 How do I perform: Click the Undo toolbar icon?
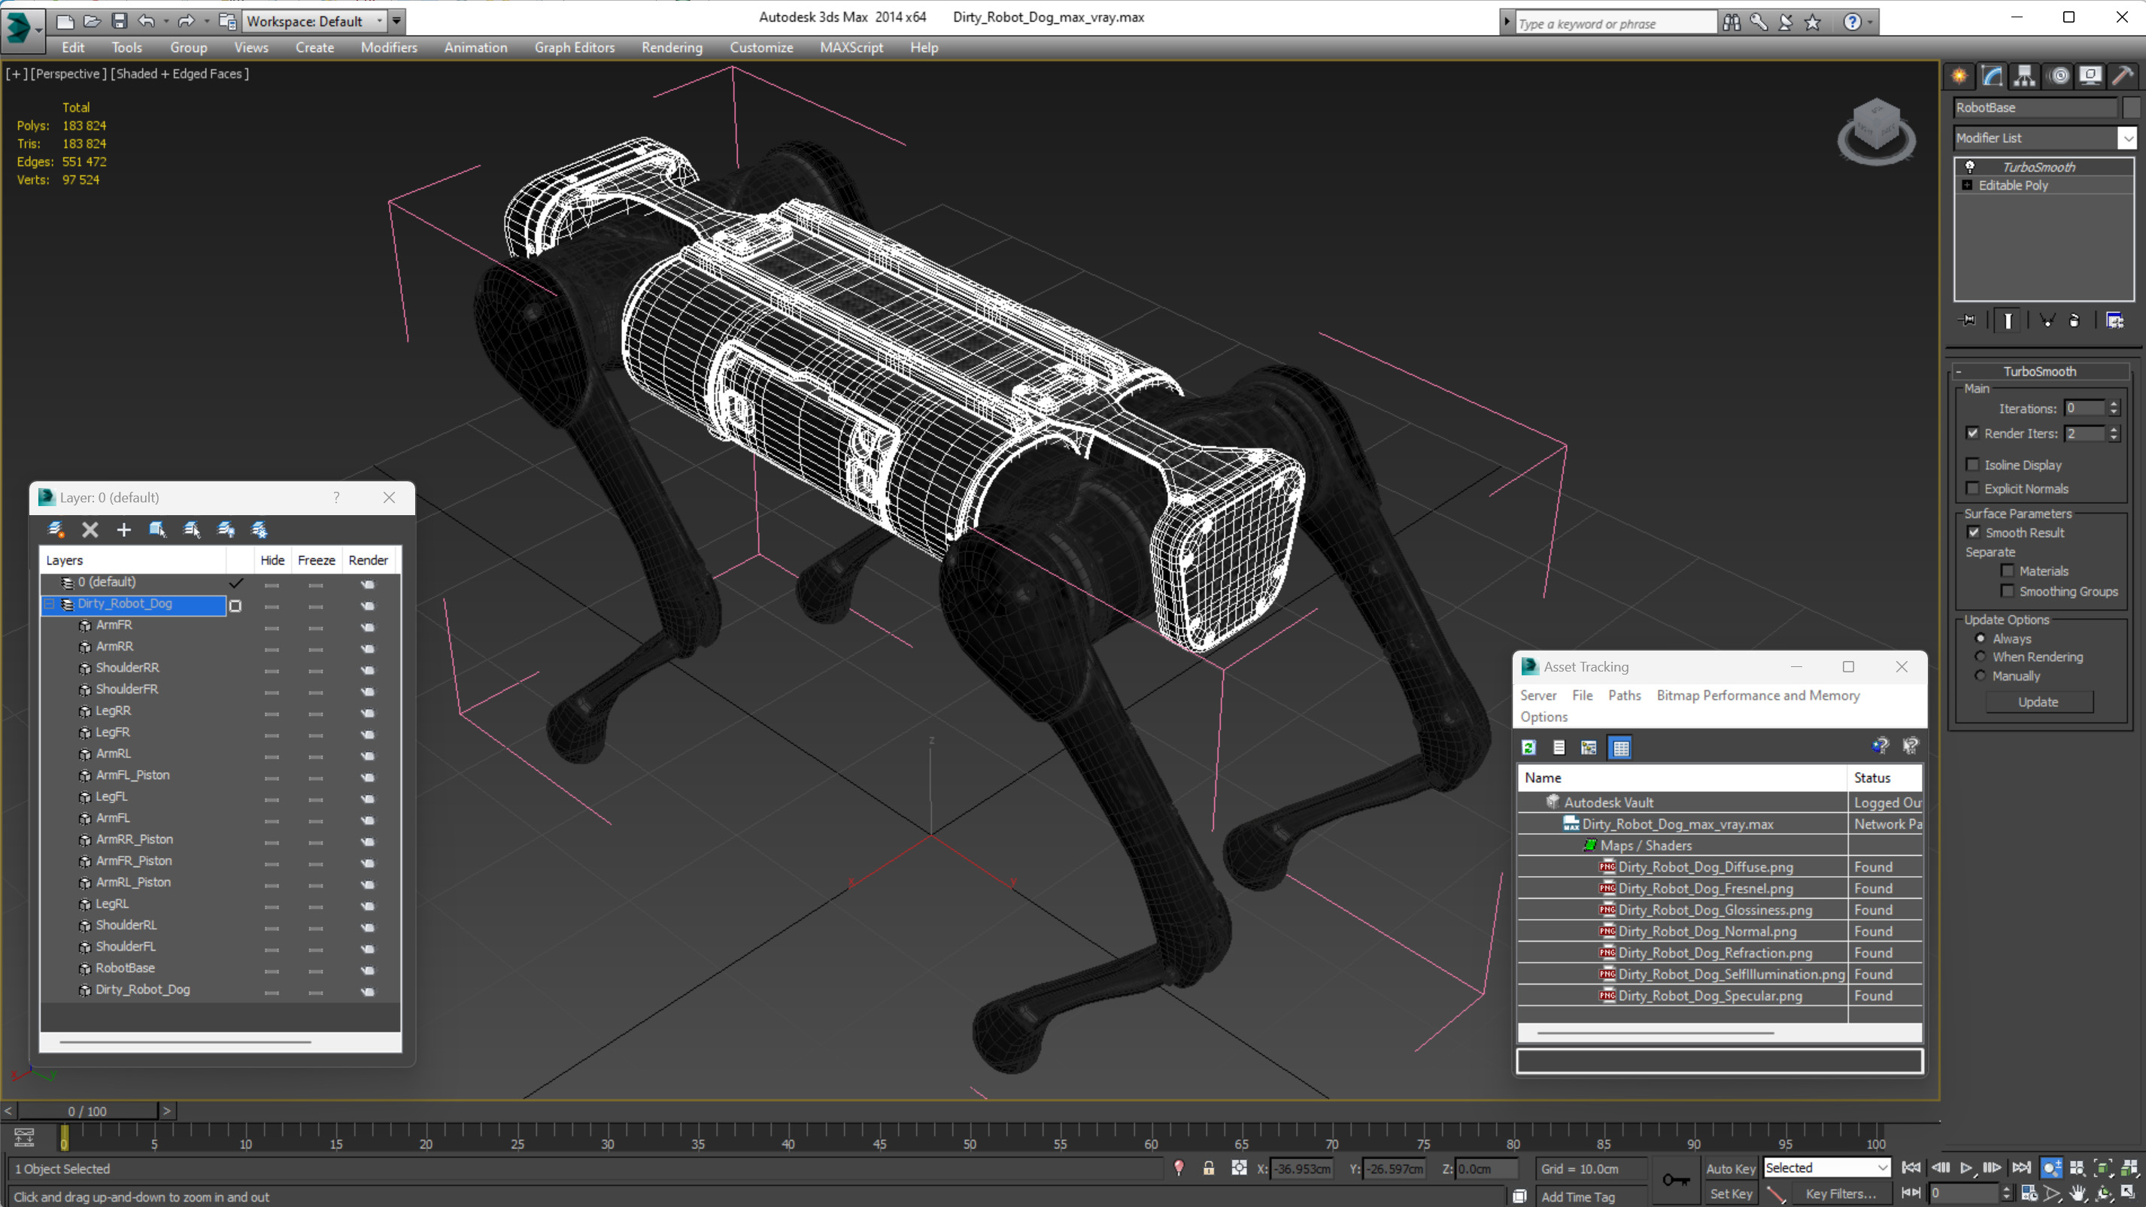coord(147,21)
